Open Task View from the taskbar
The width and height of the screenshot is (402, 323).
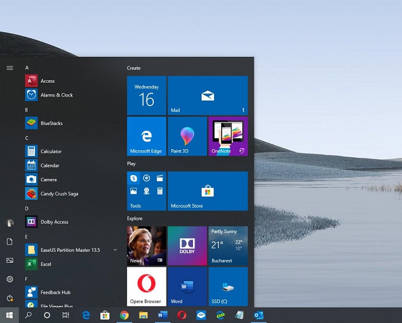point(66,315)
